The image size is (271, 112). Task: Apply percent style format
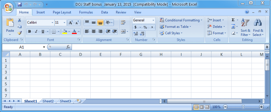pos(145,27)
